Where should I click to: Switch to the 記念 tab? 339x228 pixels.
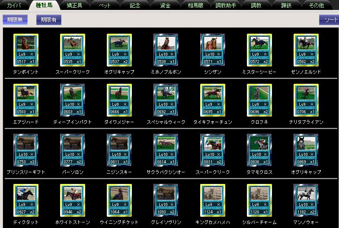[x=135, y=5]
